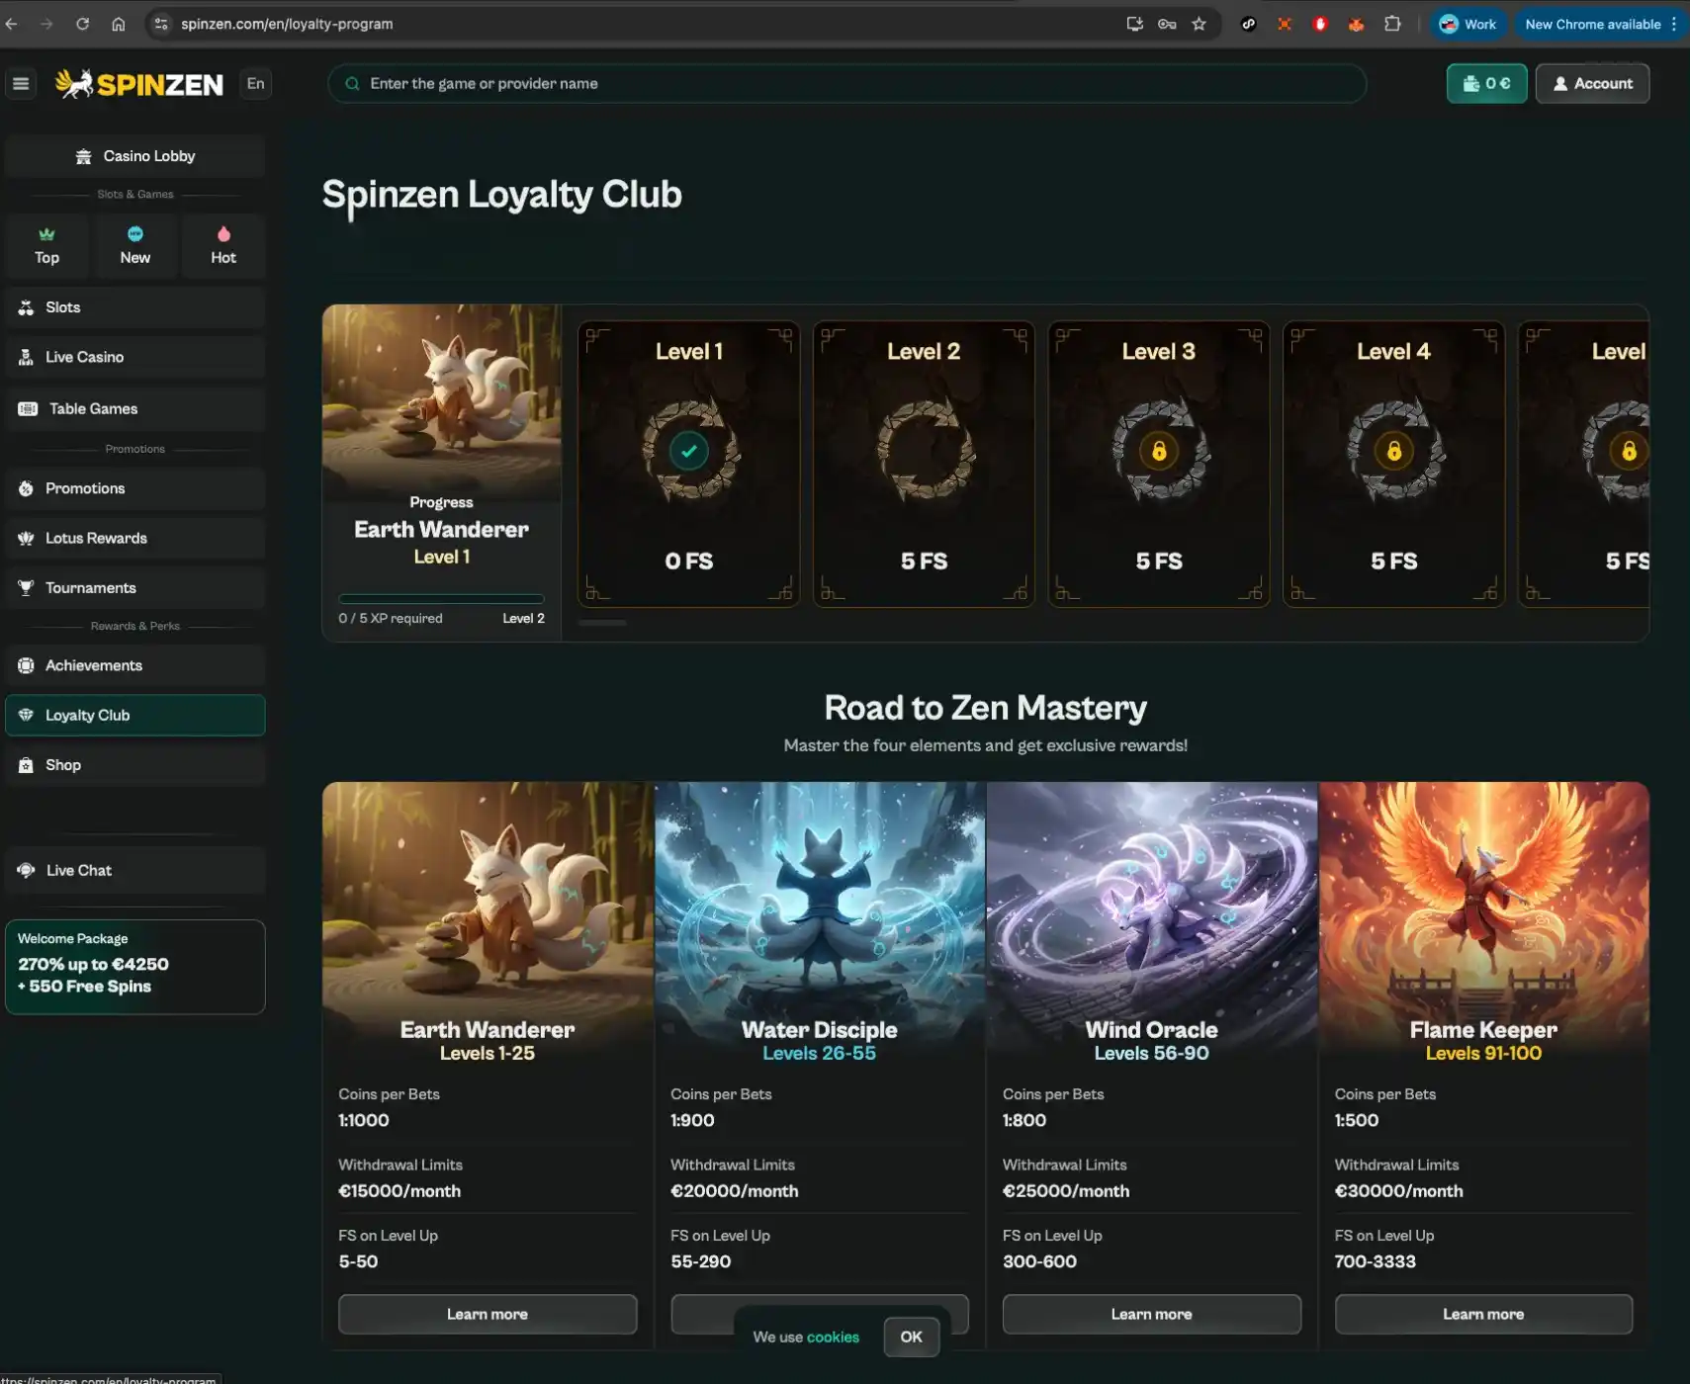Click the Live Casino dealer icon
The image size is (1690, 1384).
26,357
